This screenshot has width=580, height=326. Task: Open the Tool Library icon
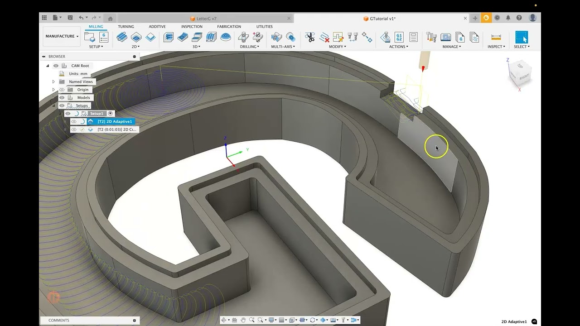coord(431,37)
